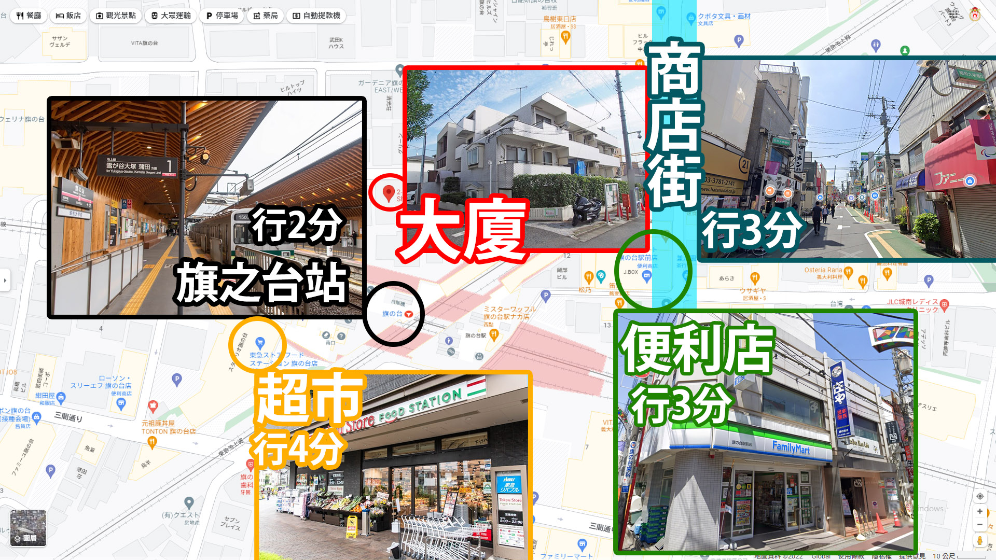This screenshot has width=996, height=560.
Task: Open the Global region link in footer
Action: [821, 556]
